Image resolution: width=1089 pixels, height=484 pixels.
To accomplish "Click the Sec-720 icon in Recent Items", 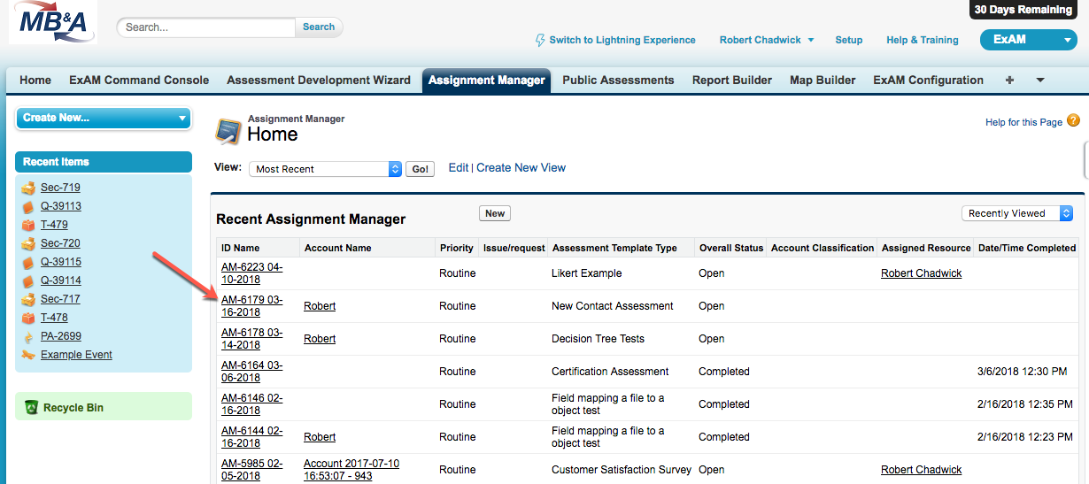I will (28, 243).
